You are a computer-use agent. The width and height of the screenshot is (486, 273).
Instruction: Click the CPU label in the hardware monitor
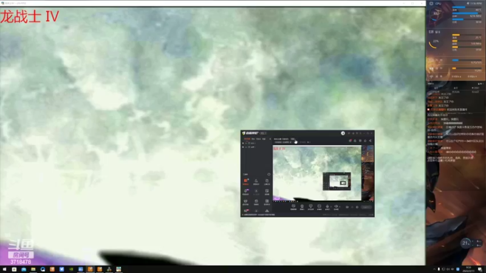438,4
